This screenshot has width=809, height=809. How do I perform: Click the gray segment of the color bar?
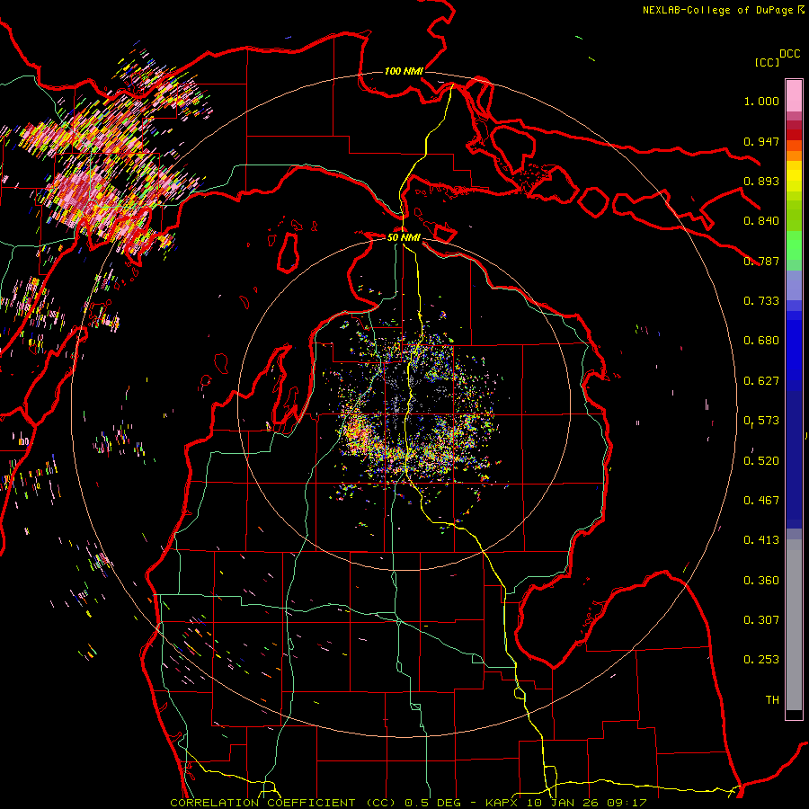794,625
